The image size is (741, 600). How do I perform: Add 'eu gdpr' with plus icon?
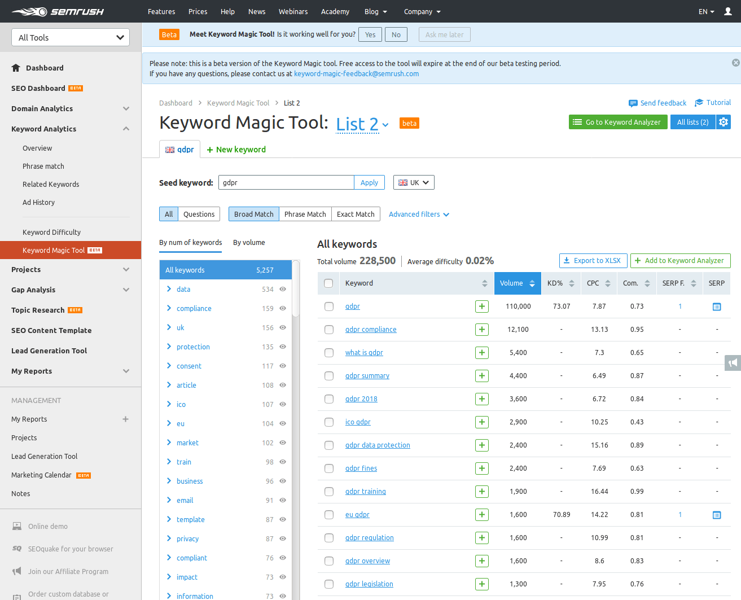[482, 515]
